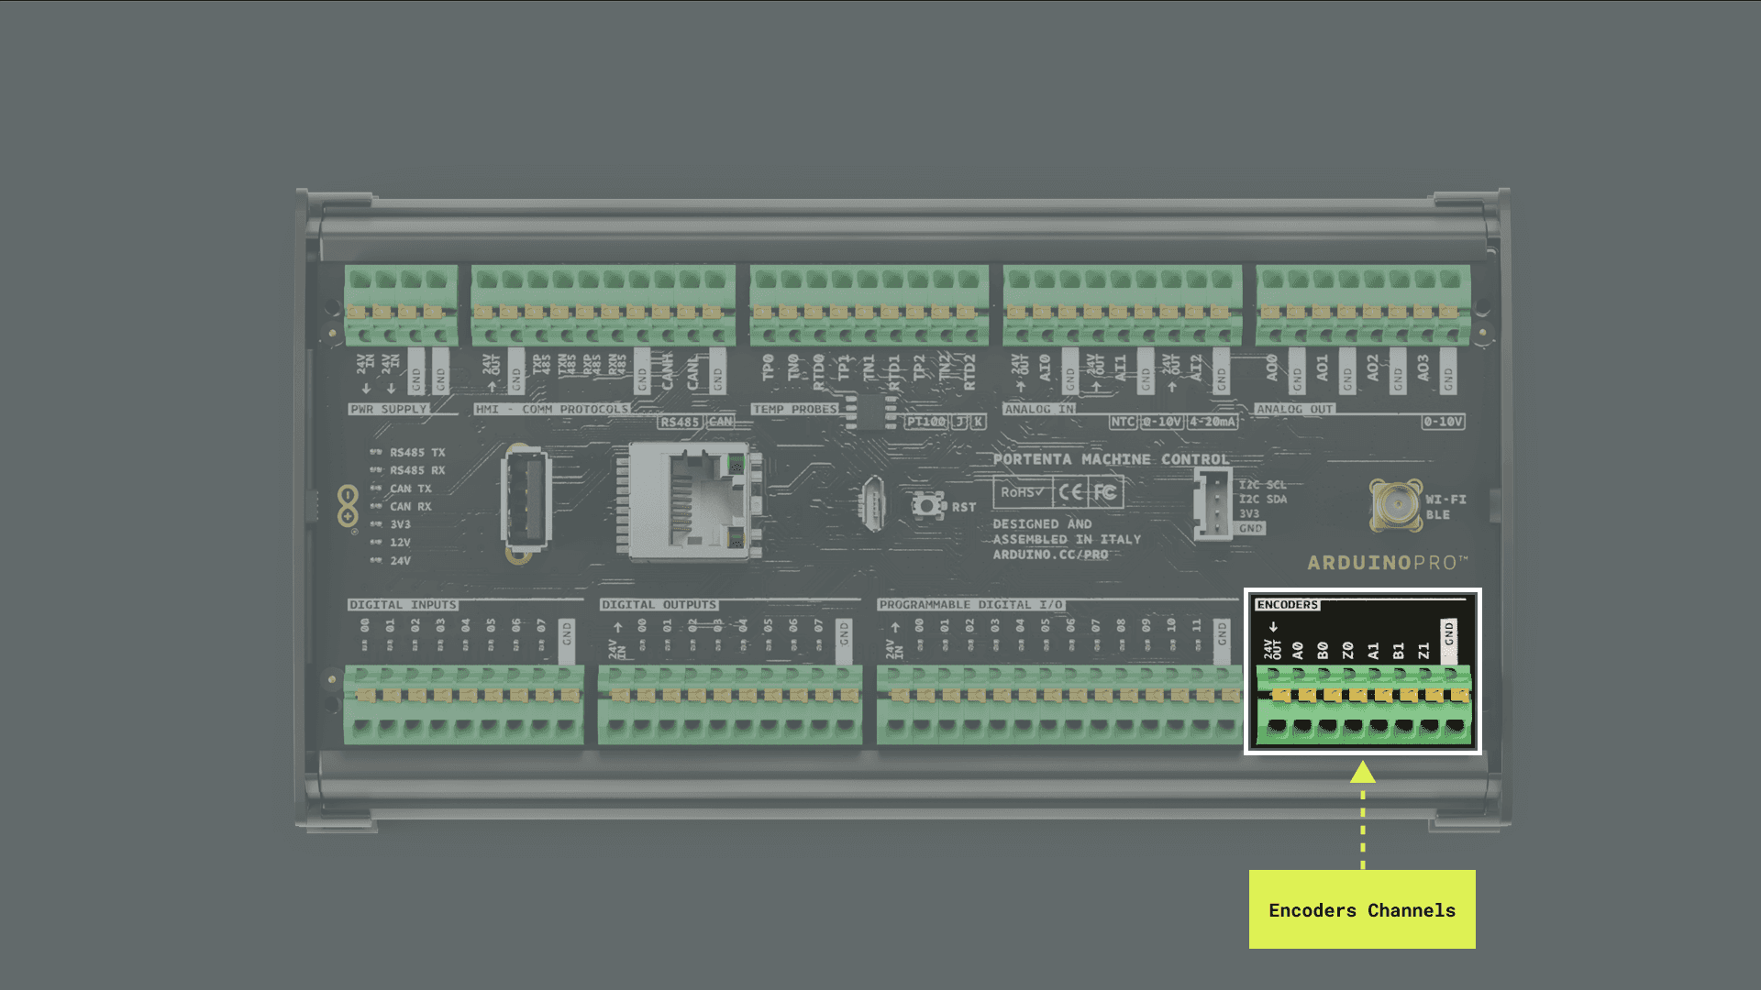Click the ARDUINOPRO brand text
Screen dimensions: 1761x990
pyautogui.click(x=1387, y=563)
